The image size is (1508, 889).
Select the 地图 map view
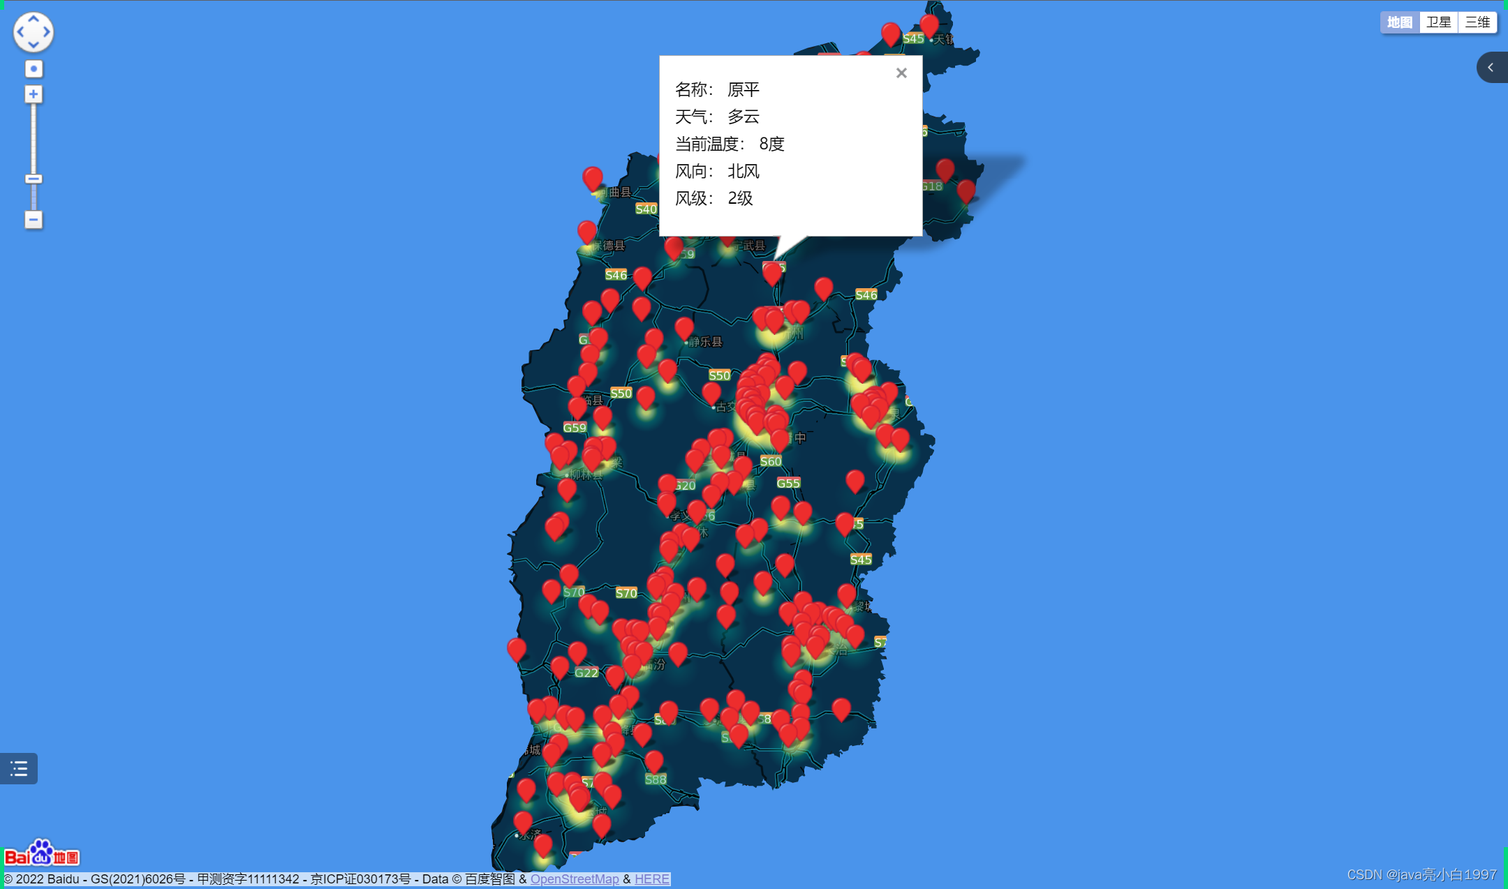tap(1399, 22)
